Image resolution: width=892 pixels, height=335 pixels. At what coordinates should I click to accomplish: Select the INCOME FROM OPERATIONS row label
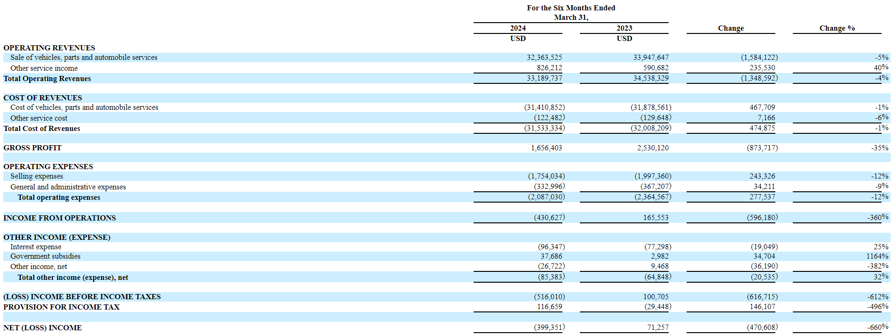pos(59,218)
